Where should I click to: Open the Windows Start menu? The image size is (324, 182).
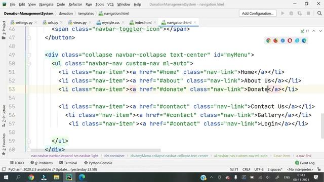(x=6, y=177)
